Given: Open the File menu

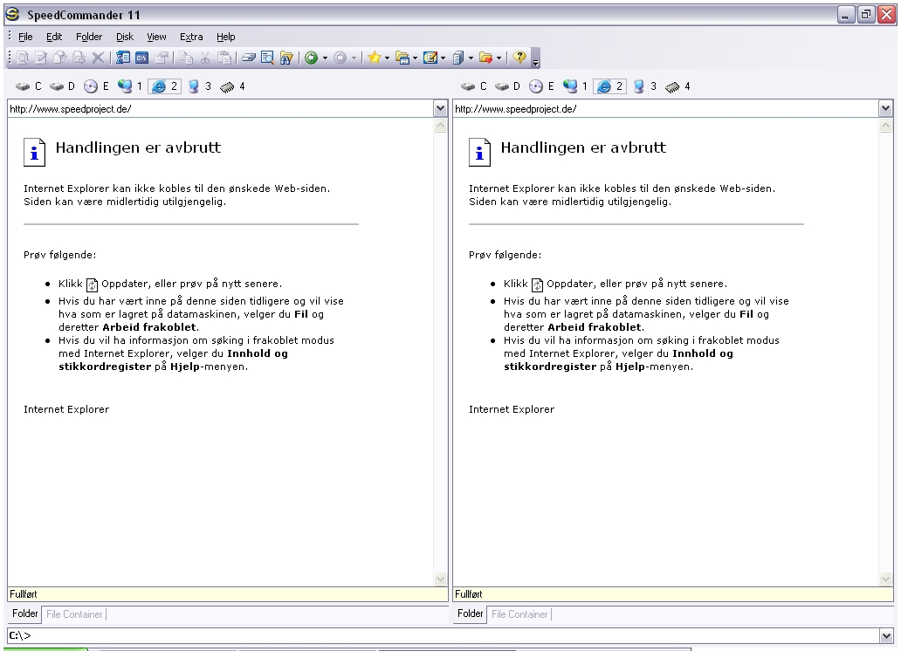Looking at the screenshot, I should (x=25, y=37).
